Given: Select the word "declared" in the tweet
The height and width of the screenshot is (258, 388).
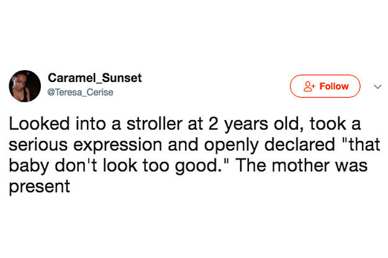Looking at the screenshot, I should [x=299, y=144].
